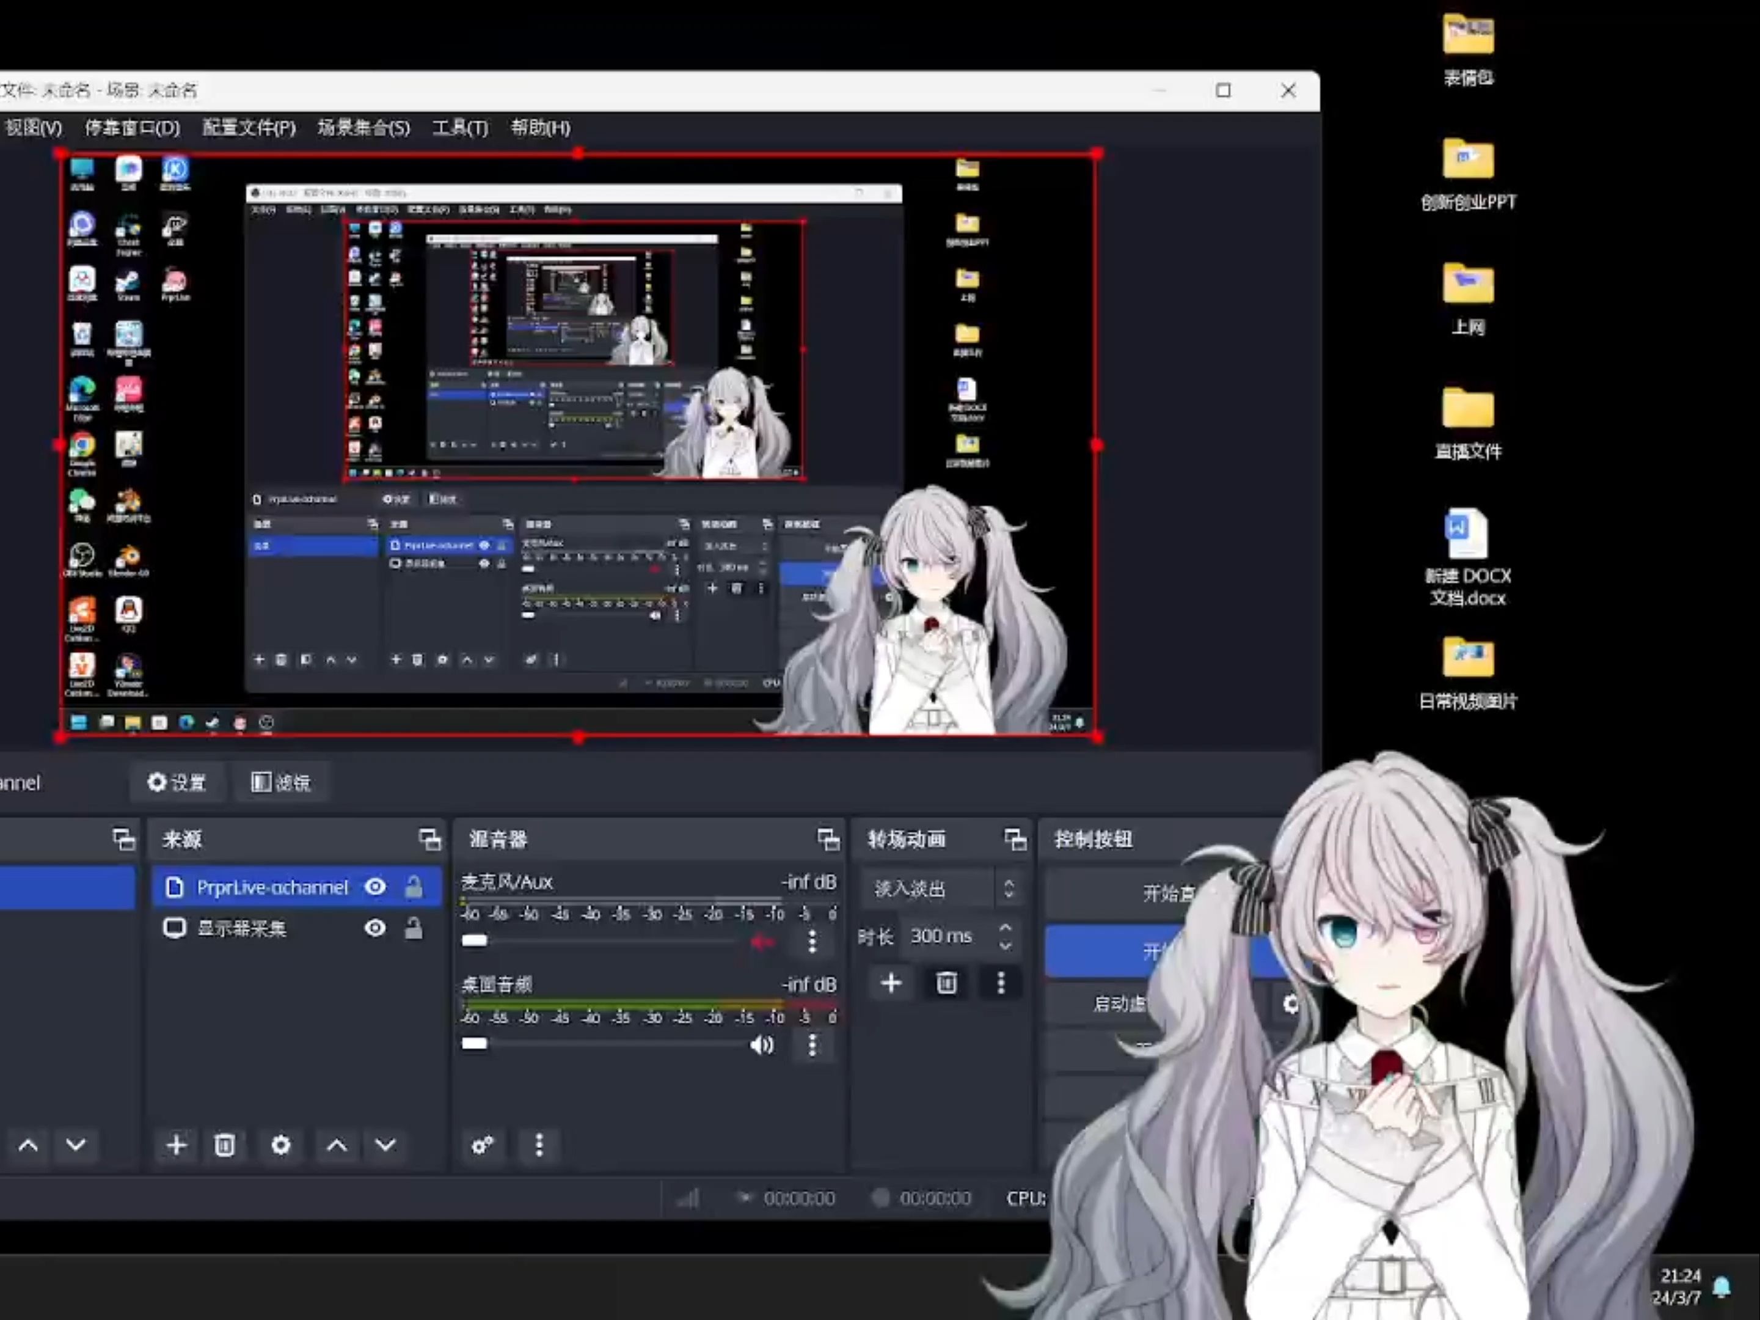1760x1320 pixels.
Task: Select the highlighted scene in scenes list
Action: pyautogui.click(x=68, y=887)
